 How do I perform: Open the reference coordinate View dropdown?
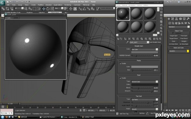[59, 8]
